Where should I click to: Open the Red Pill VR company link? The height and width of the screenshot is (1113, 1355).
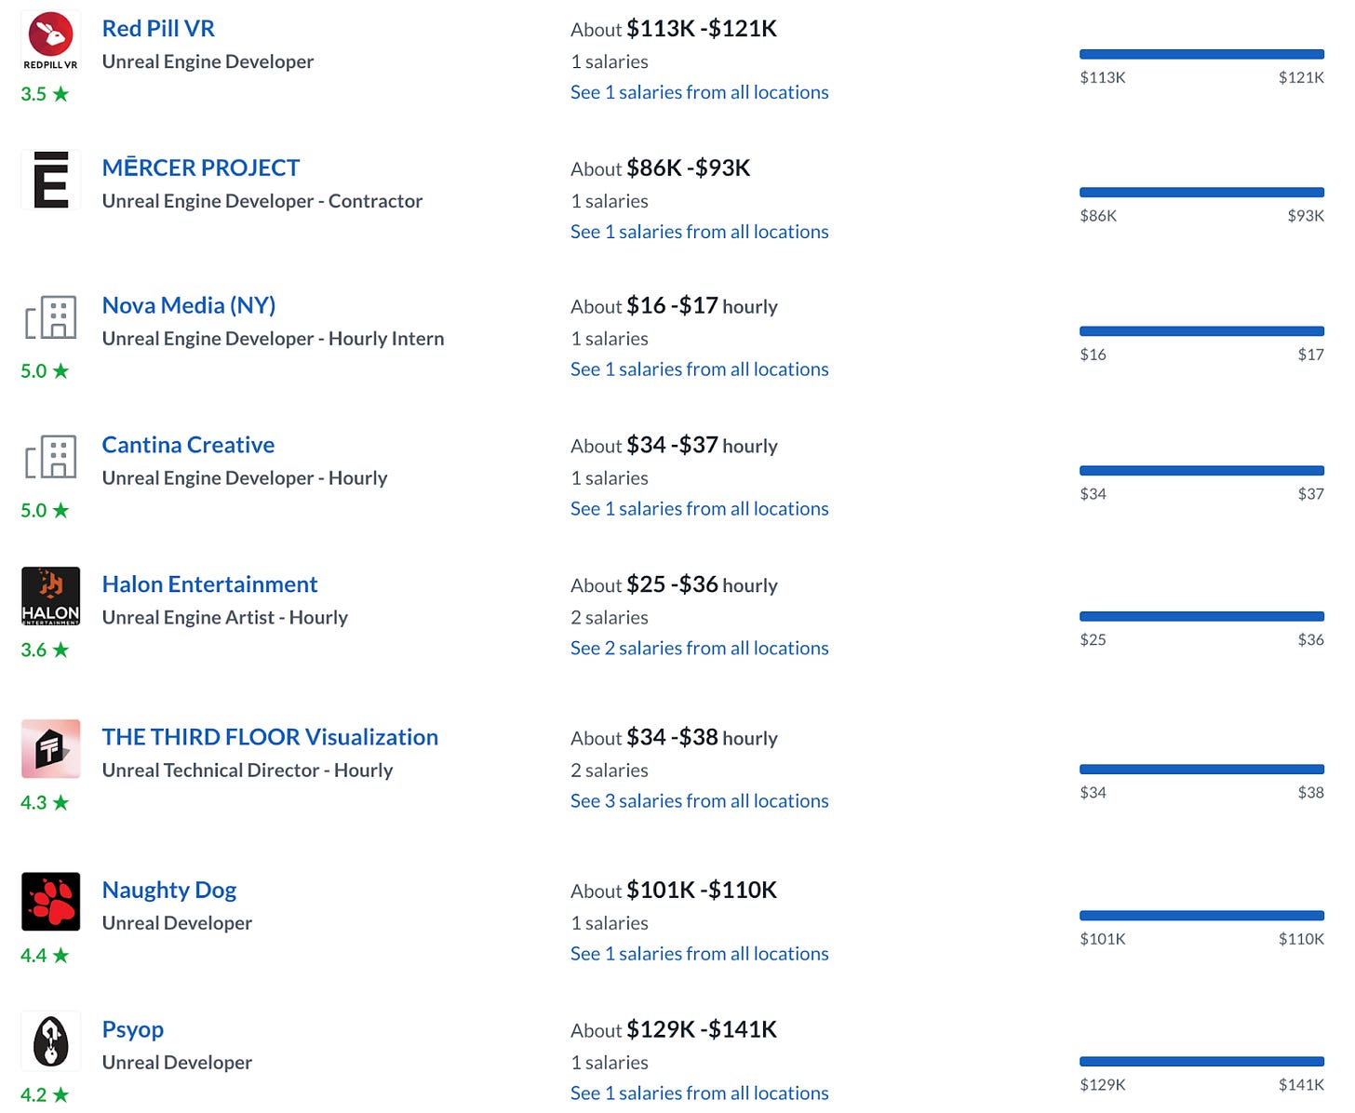158,29
